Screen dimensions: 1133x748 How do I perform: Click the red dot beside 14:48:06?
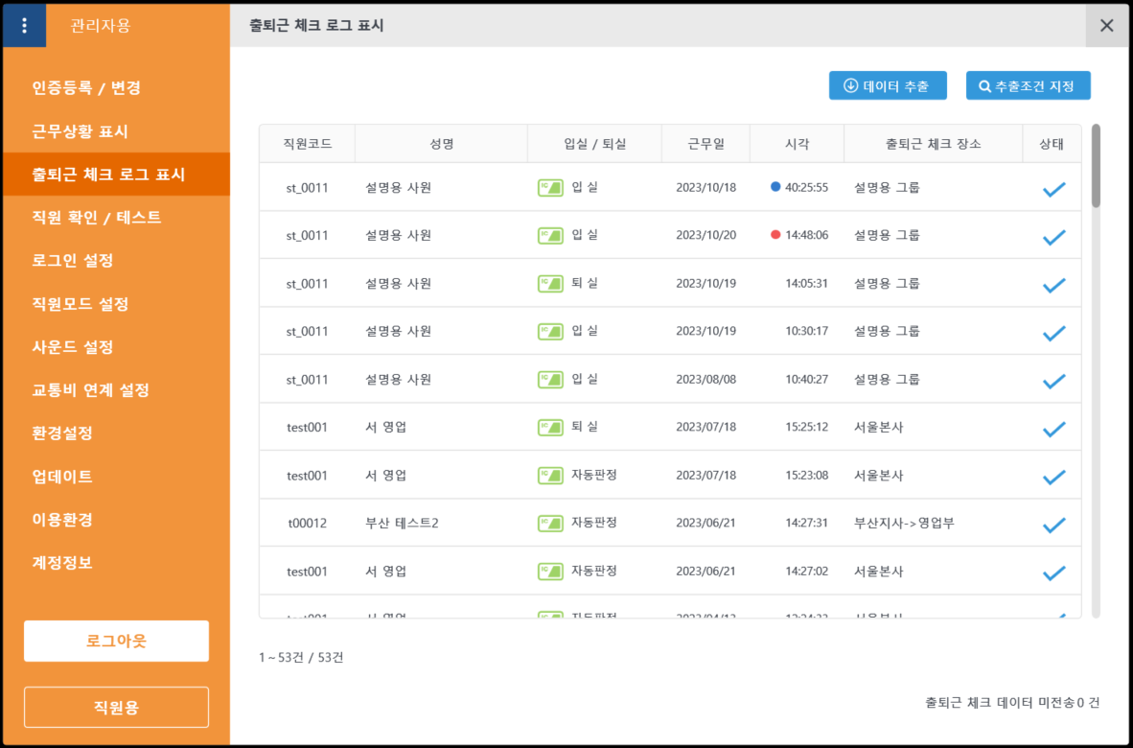pos(775,235)
